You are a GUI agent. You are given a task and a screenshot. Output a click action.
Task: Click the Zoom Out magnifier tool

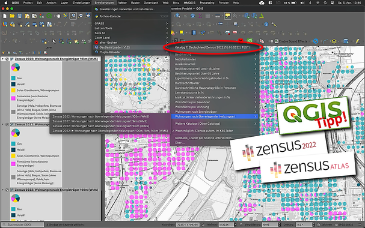coord(81,16)
